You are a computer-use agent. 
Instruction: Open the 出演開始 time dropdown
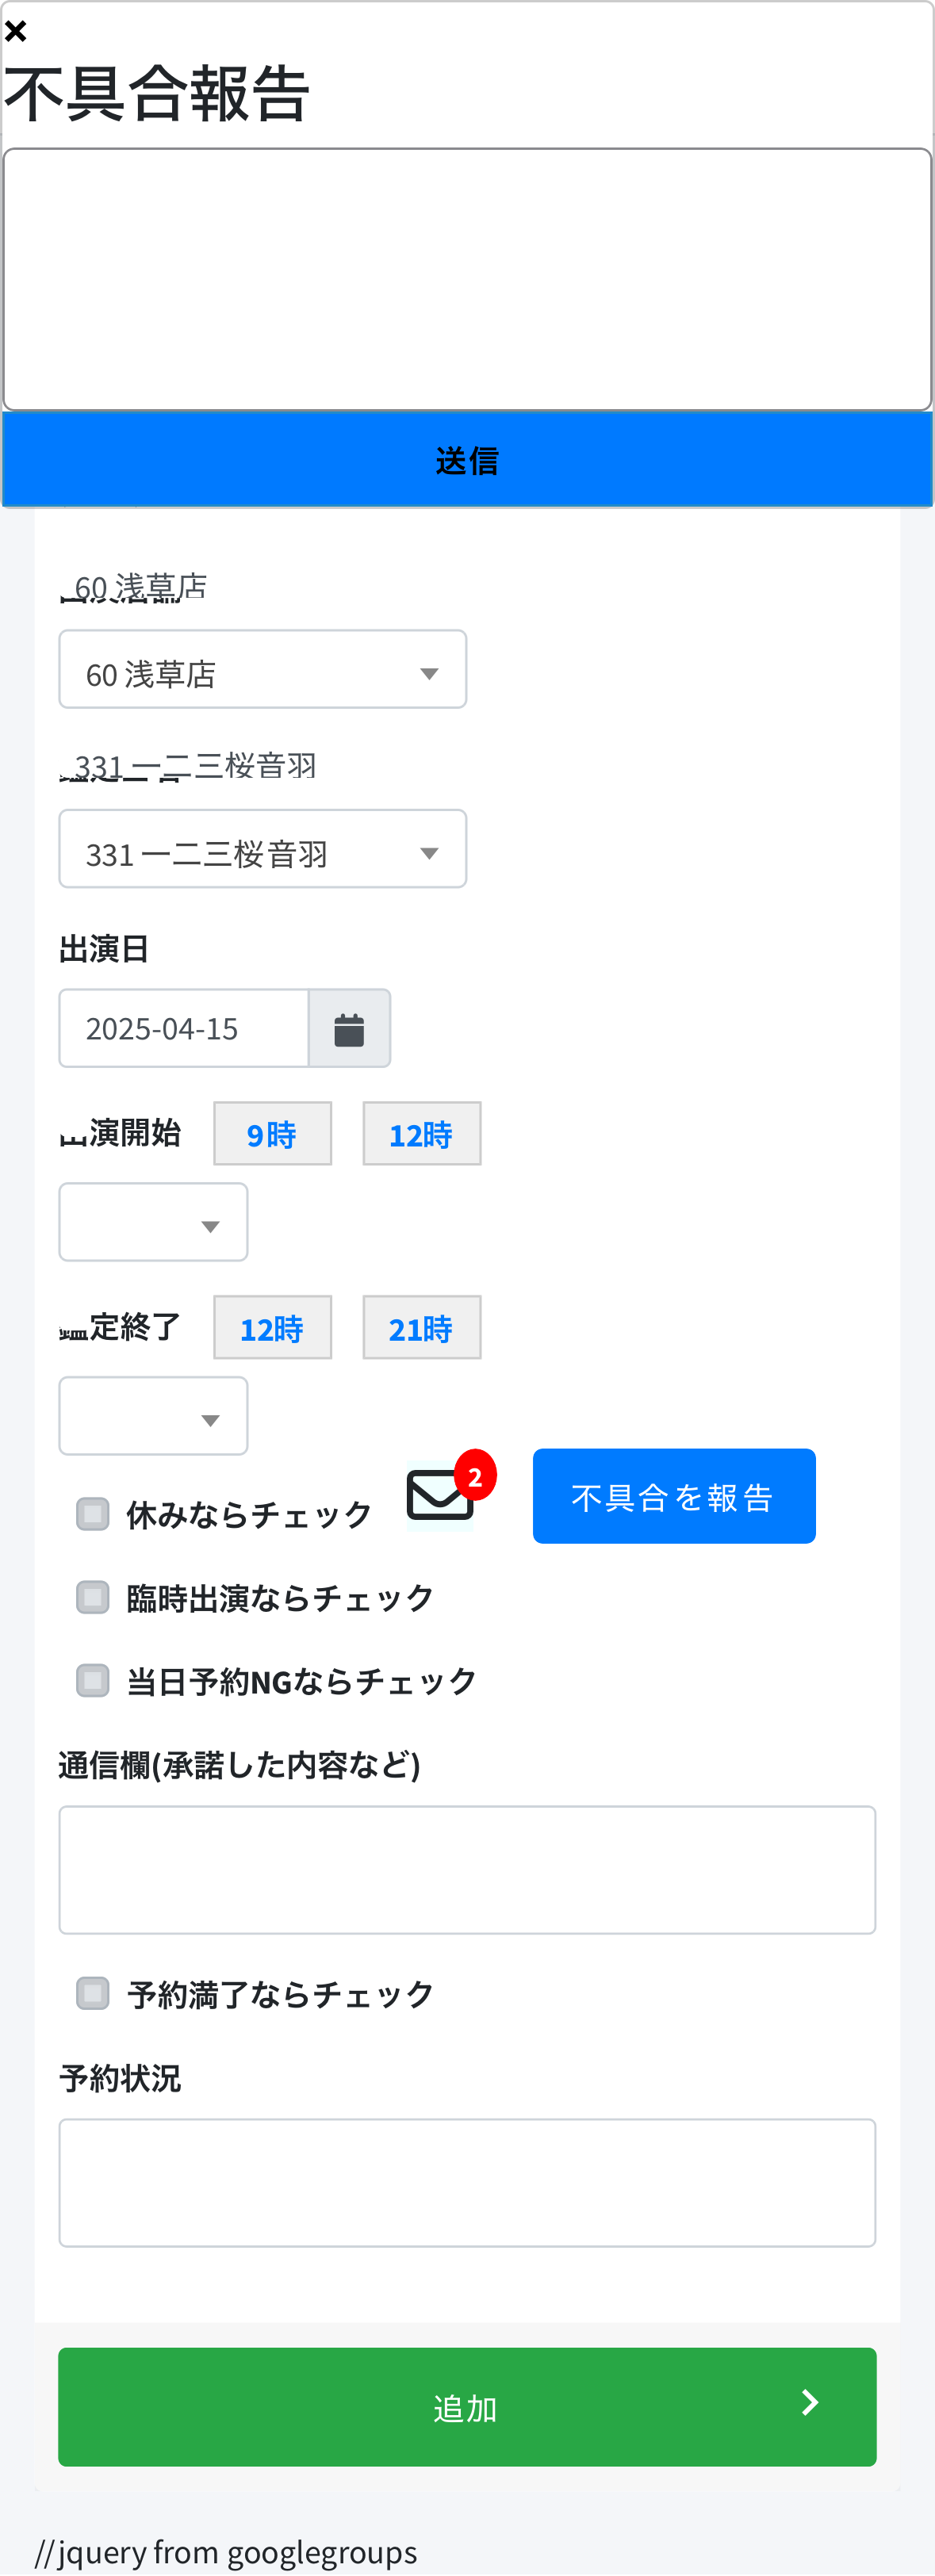coord(153,1222)
